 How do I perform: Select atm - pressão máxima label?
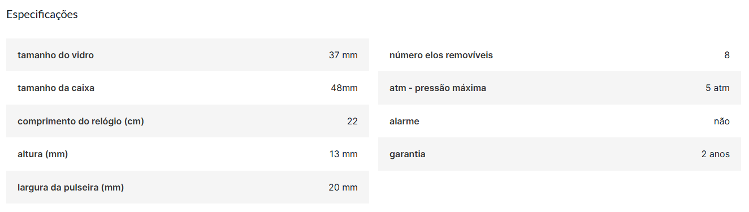click(x=438, y=88)
